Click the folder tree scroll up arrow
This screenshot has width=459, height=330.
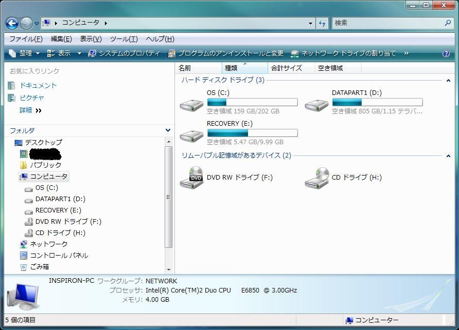pyautogui.click(x=169, y=142)
